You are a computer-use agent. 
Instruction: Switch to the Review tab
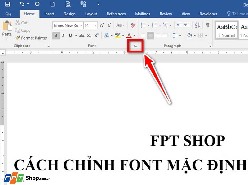coord(166,14)
